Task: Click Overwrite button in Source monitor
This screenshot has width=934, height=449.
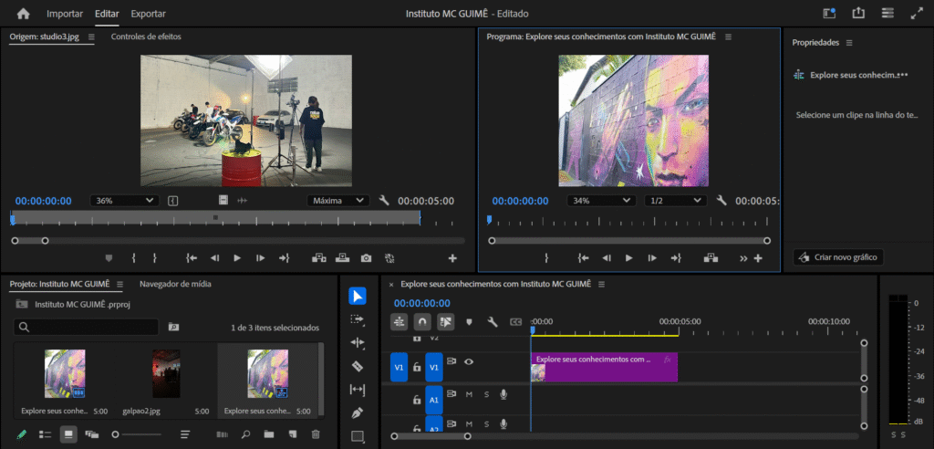Action: (343, 258)
